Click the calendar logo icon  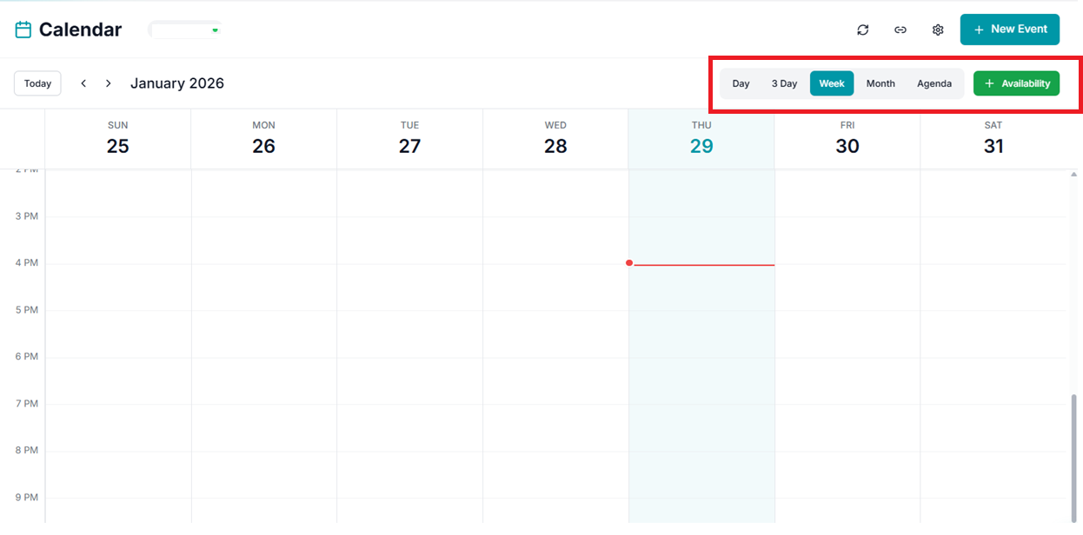coord(23,30)
